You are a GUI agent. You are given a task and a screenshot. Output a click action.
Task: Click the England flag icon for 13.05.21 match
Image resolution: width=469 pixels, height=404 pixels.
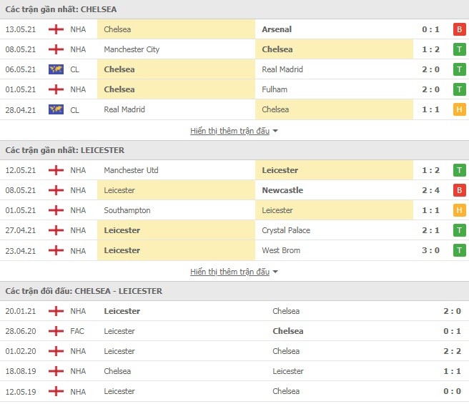point(56,29)
